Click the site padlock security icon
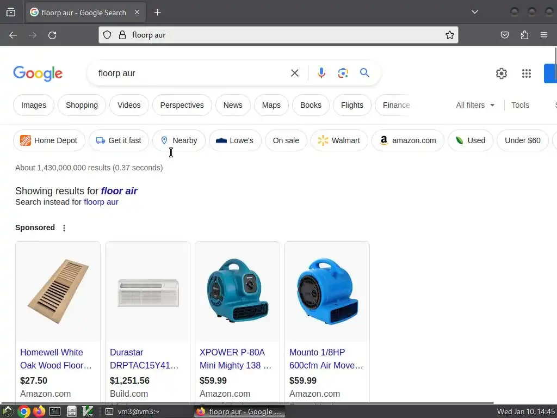557x418 pixels. [x=122, y=35]
